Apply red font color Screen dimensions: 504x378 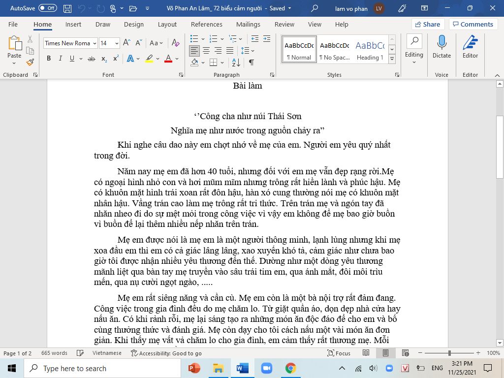point(168,59)
